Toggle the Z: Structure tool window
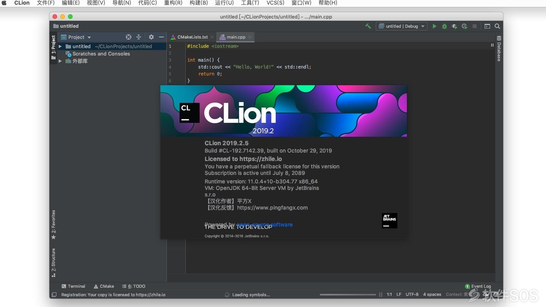The width and height of the screenshot is (546, 307). [53, 263]
